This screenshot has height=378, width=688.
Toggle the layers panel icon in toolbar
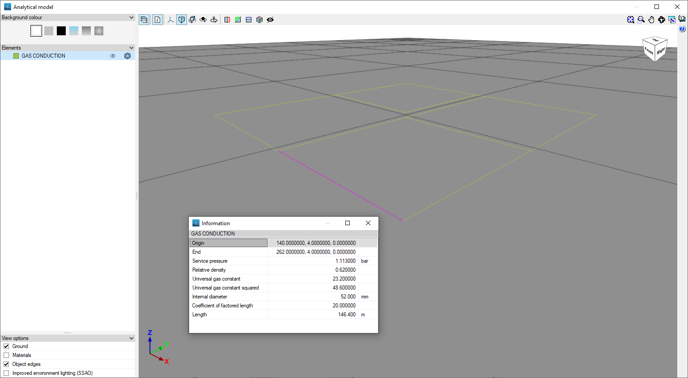coord(144,20)
